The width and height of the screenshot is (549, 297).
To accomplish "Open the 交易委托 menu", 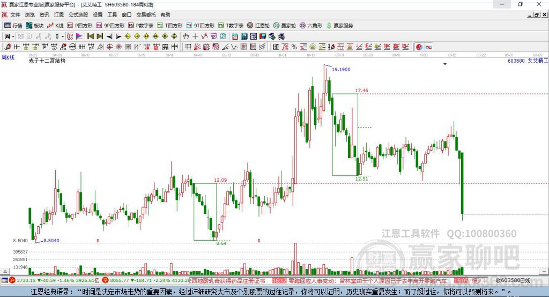I will 146,14.
